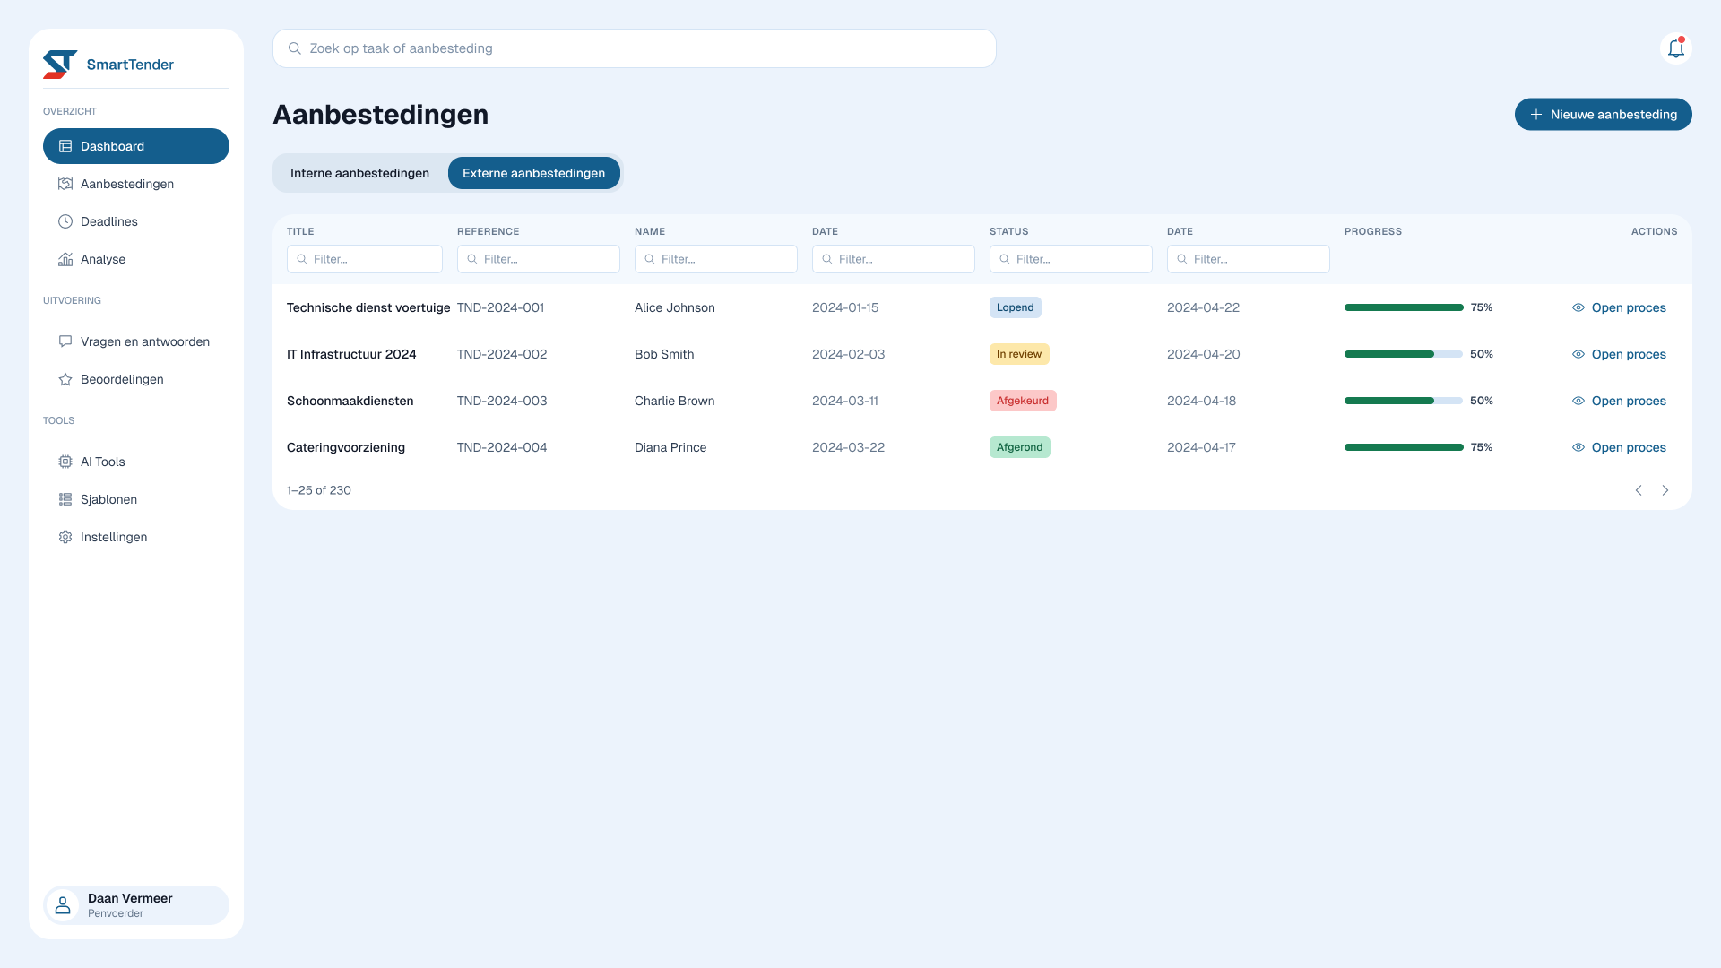The width and height of the screenshot is (1721, 968).
Task: Click the Afgekeurd status badge
Action: [1023, 401]
